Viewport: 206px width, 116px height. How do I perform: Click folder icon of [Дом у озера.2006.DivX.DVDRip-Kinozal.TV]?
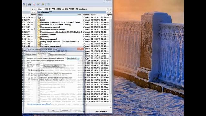tap(39, 42)
